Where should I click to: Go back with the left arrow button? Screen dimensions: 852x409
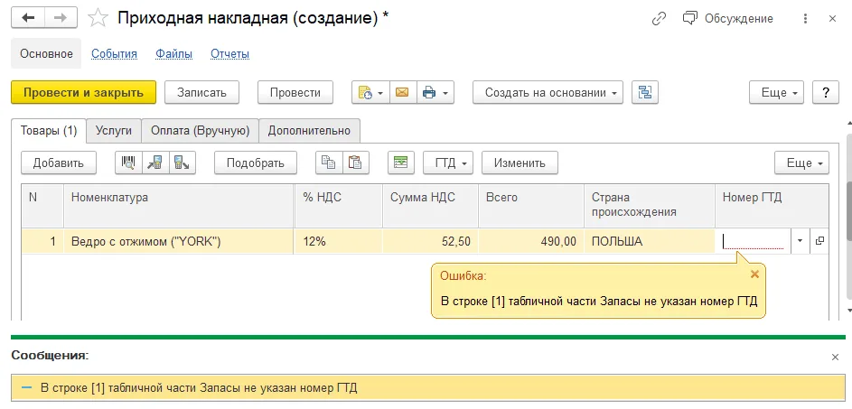click(x=28, y=18)
